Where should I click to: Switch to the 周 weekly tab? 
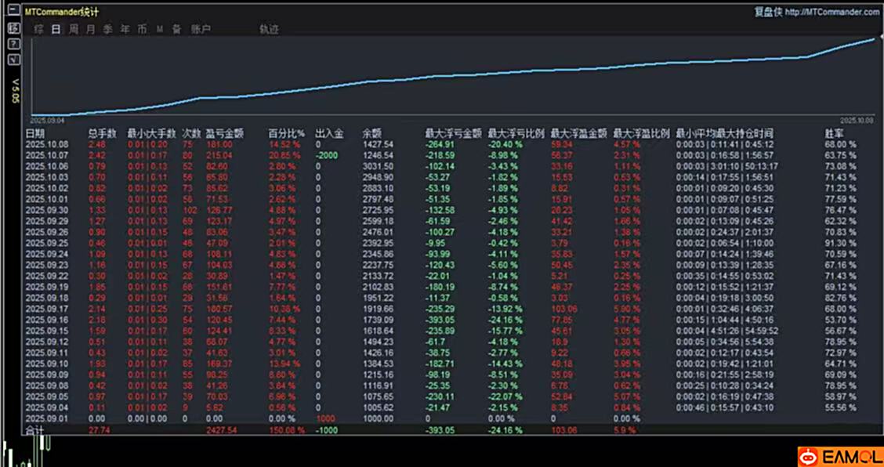click(74, 29)
